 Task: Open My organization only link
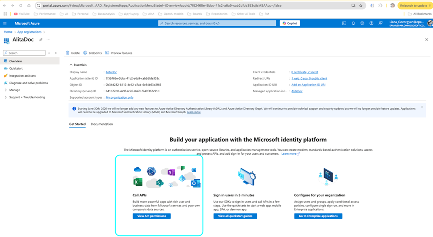119,97
